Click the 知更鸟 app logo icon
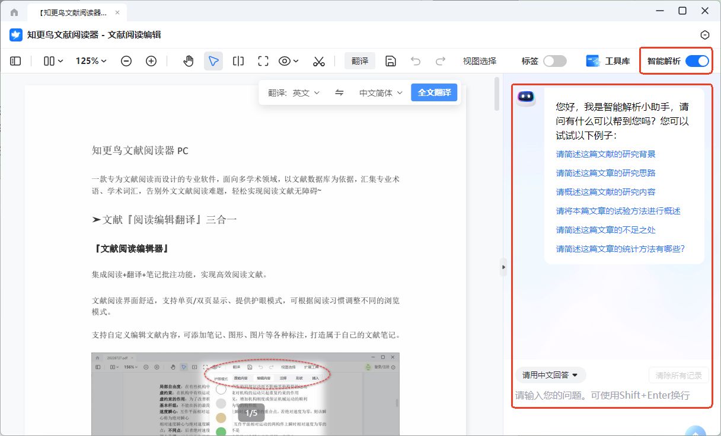Image resolution: width=721 pixels, height=436 pixels. click(16, 35)
